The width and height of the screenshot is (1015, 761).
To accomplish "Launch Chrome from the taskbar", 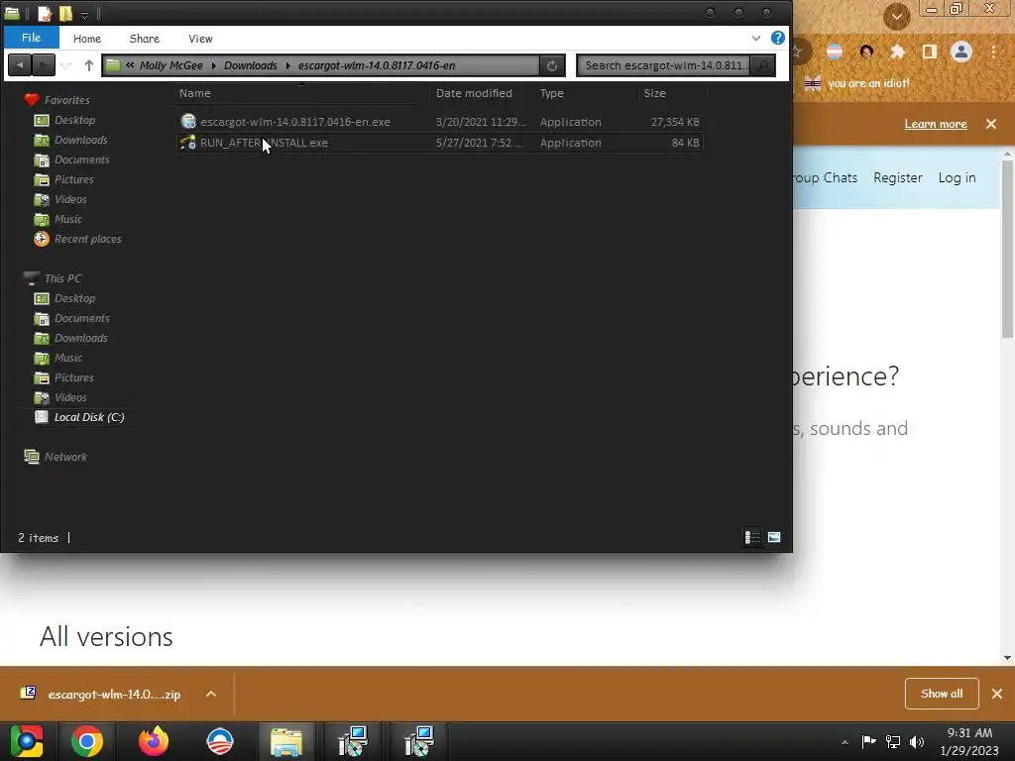I will (87, 741).
